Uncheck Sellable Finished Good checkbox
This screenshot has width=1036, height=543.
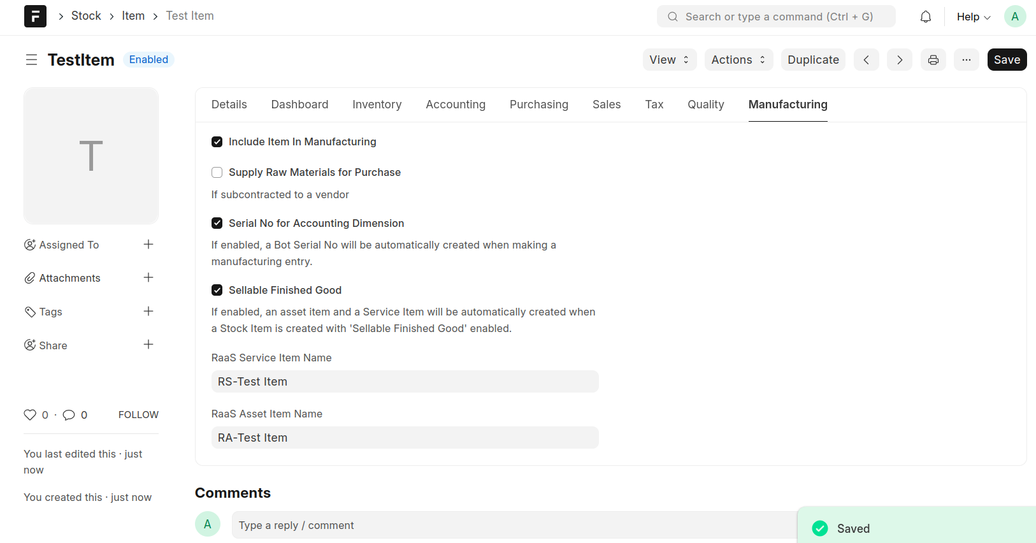click(217, 291)
